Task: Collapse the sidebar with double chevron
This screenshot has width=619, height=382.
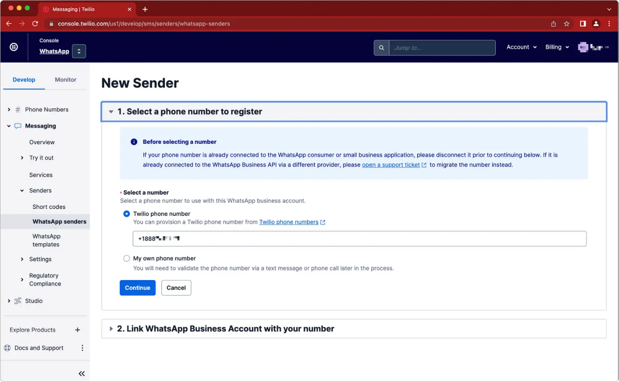Action: pyautogui.click(x=82, y=374)
